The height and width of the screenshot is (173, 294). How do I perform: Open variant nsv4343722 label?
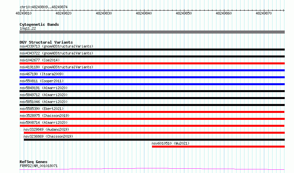point(56,53)
